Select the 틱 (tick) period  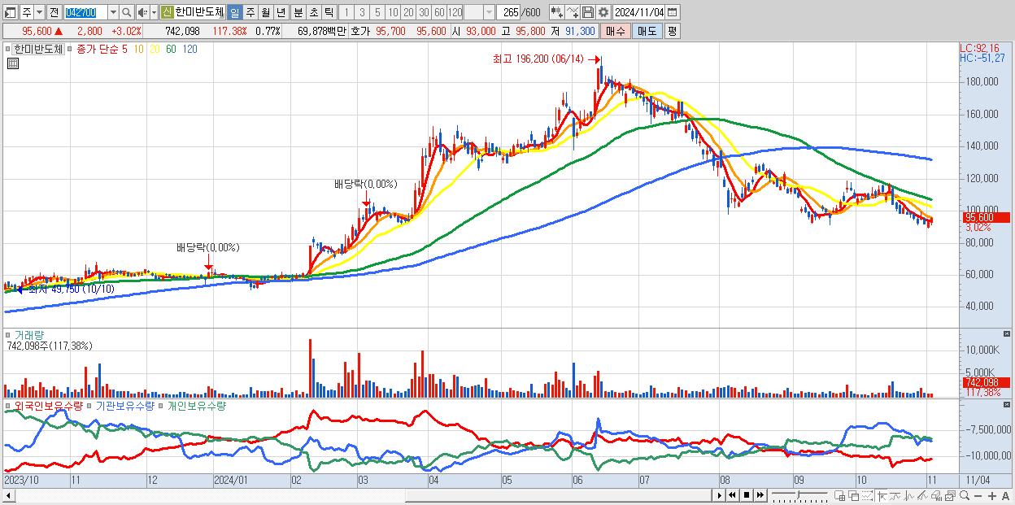[329, 12]
